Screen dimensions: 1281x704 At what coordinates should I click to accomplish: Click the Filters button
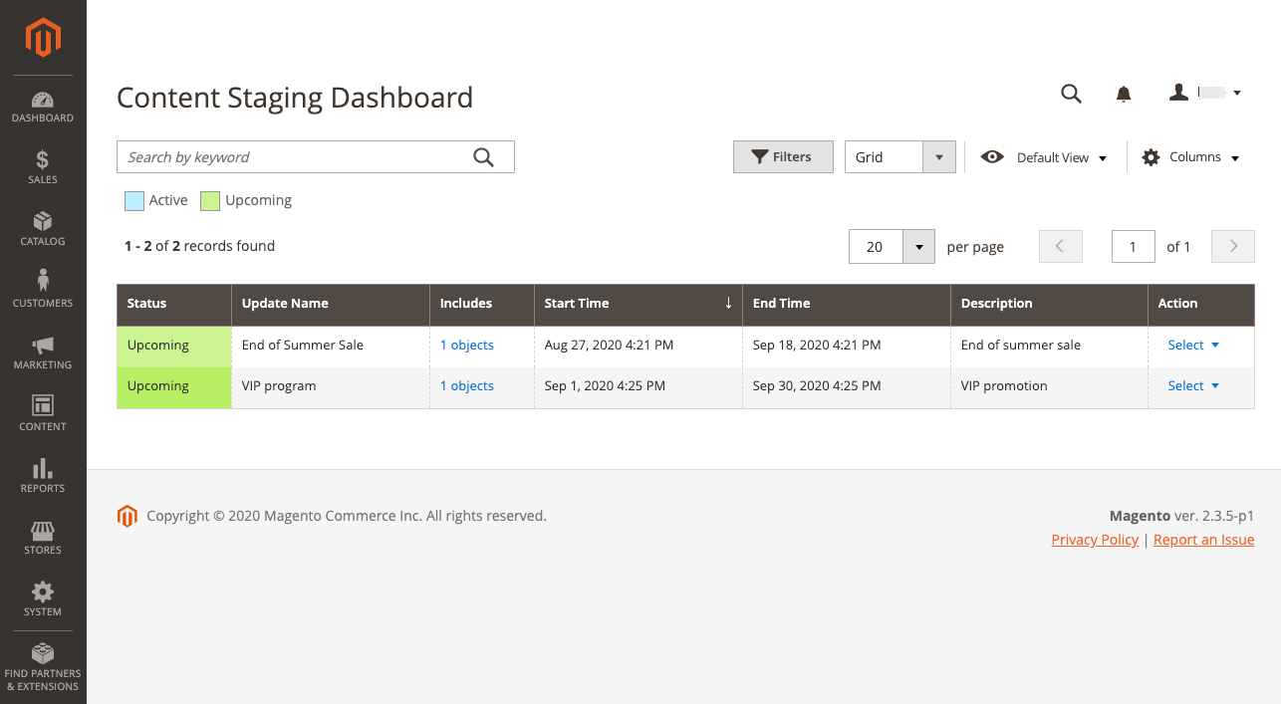click(x=783, y=157)
